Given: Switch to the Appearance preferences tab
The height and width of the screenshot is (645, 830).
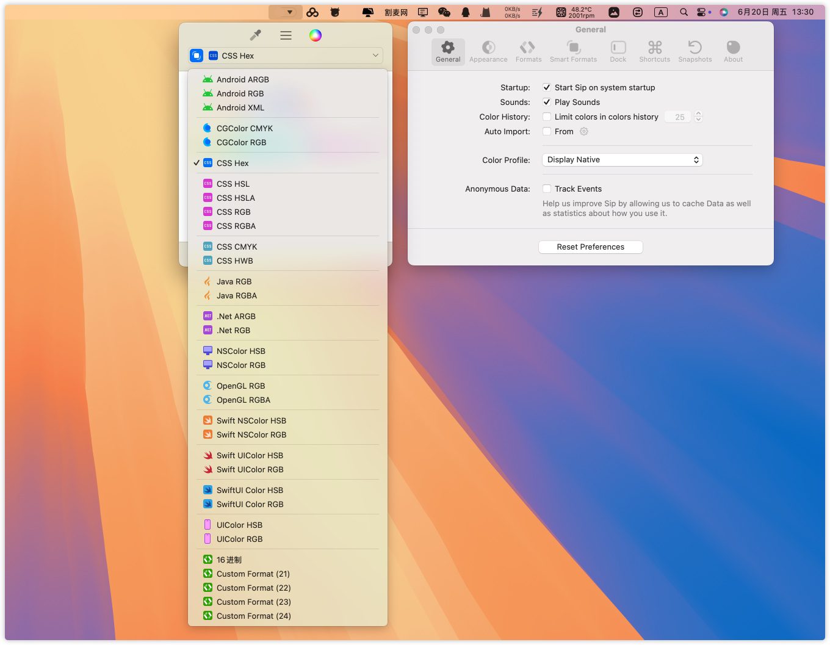Looking at the screenshot, I should (488, 51).
